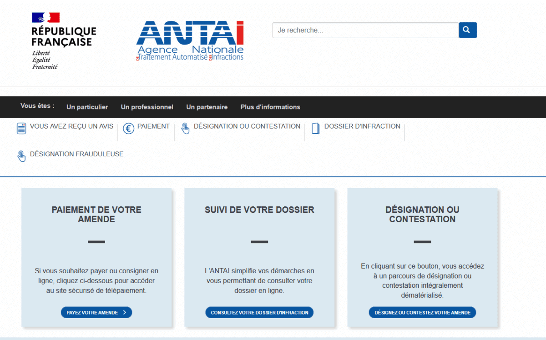Select the Un particulier menu item
Viewport: 546px width, 340px height.
[x=87, y=107]
